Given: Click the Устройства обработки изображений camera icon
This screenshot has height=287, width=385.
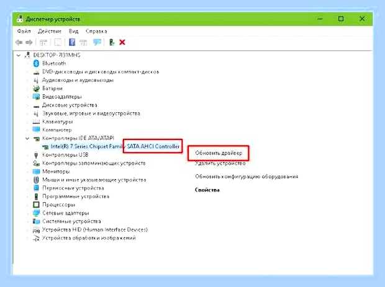Looking at the screenshot, I should click(x=36, y=238).
